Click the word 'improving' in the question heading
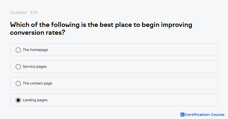 177,25
